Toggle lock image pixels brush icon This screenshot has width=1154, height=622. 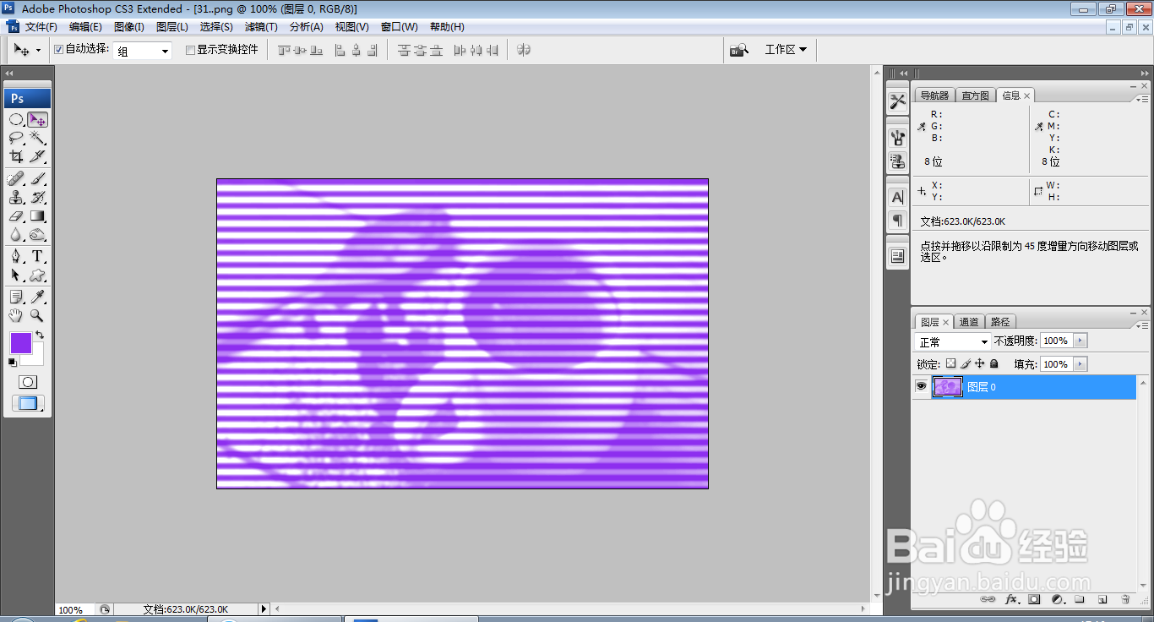(965, 363)
